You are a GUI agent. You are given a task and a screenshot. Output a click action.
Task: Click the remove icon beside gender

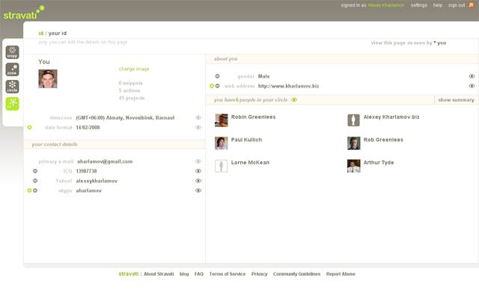[x=217, y=76]
